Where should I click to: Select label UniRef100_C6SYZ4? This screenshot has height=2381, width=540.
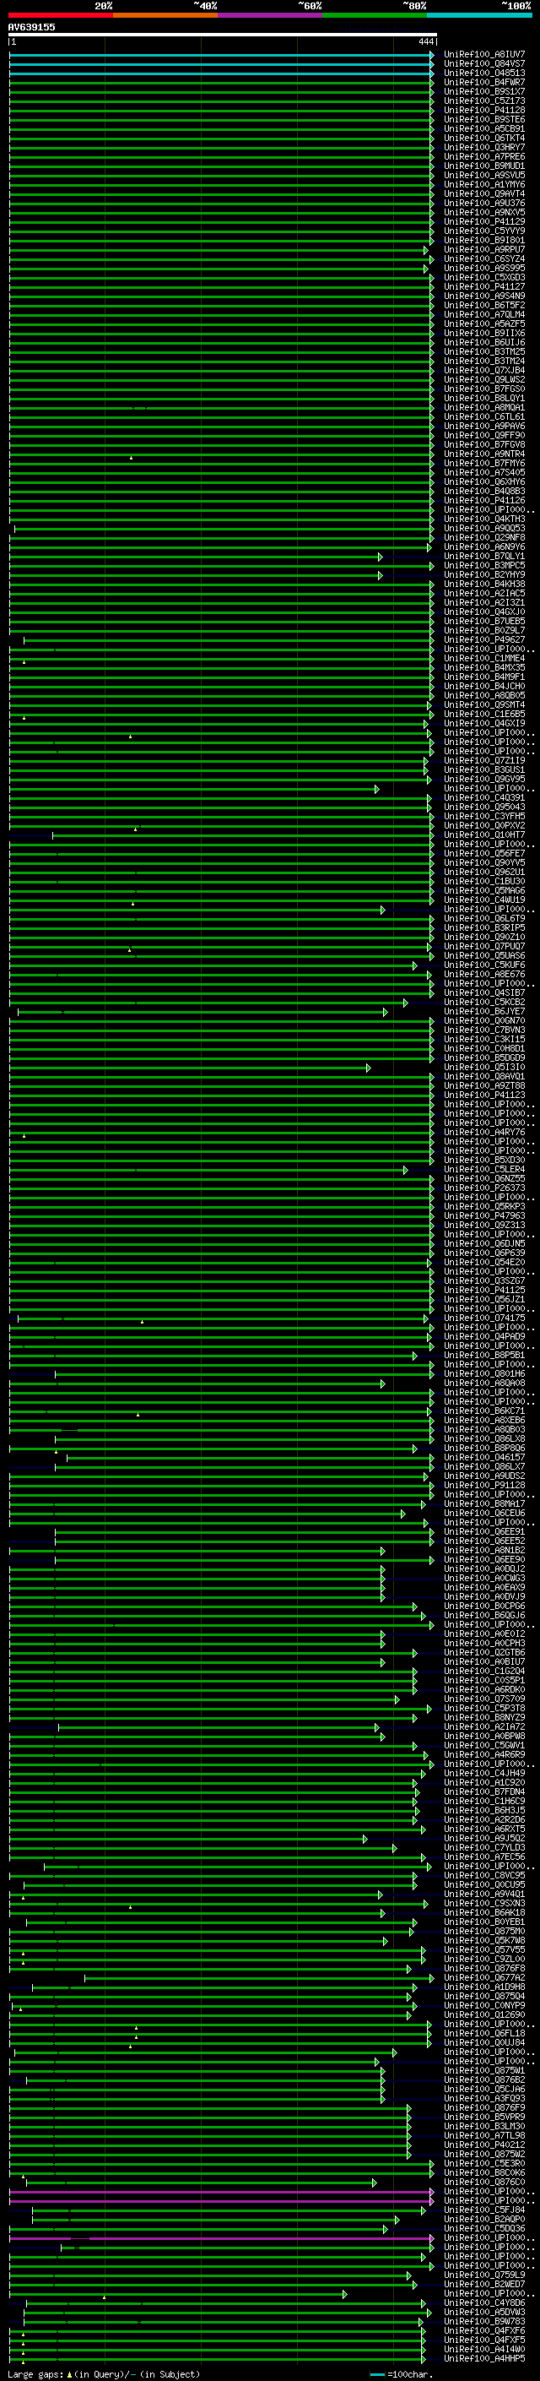[x=484, y=258]
